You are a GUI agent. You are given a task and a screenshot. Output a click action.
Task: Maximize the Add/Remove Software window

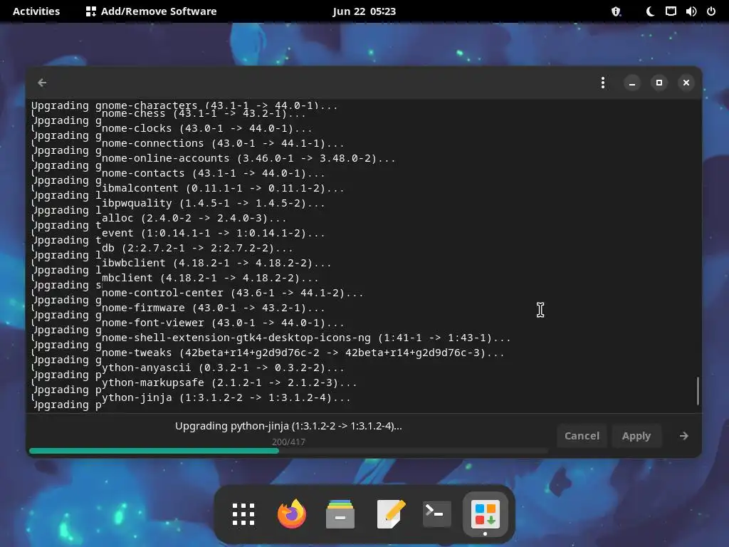(x=659, y=83)
